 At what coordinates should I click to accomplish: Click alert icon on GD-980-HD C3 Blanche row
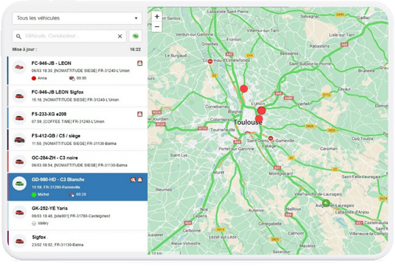pos(140,179)
